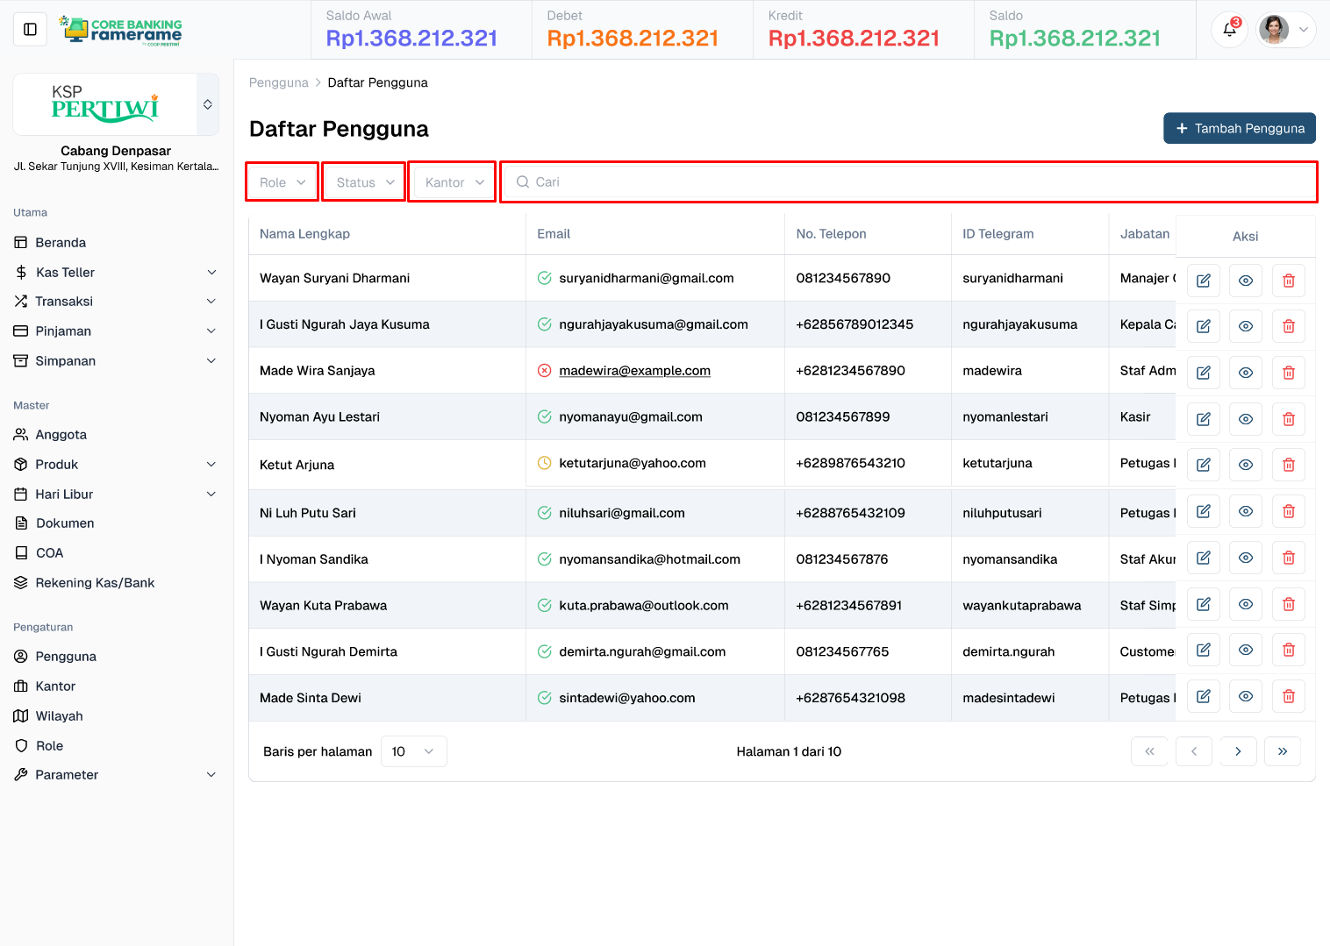1330x946 pixels.
Task: Click edit icon for Ketut Arjuna
Action: point(1203,465)
